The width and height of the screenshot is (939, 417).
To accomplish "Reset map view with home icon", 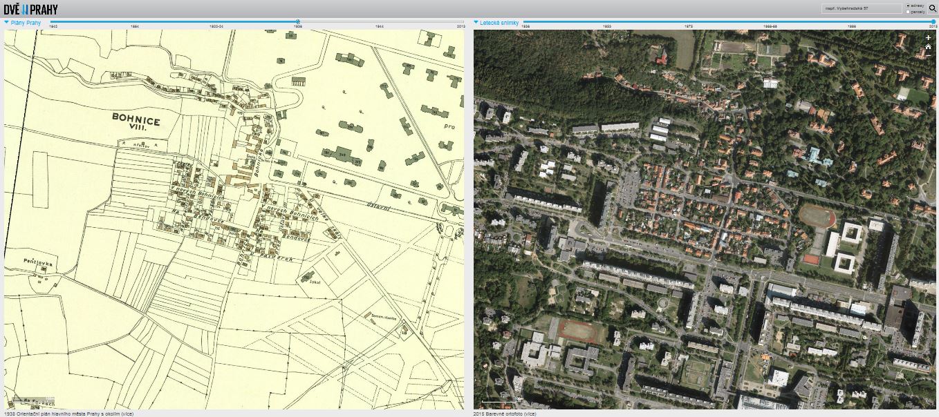I will [928, 46].
